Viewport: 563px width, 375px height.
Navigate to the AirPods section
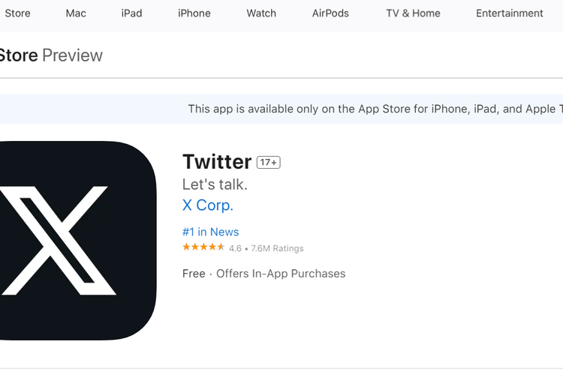click(330, 13)
